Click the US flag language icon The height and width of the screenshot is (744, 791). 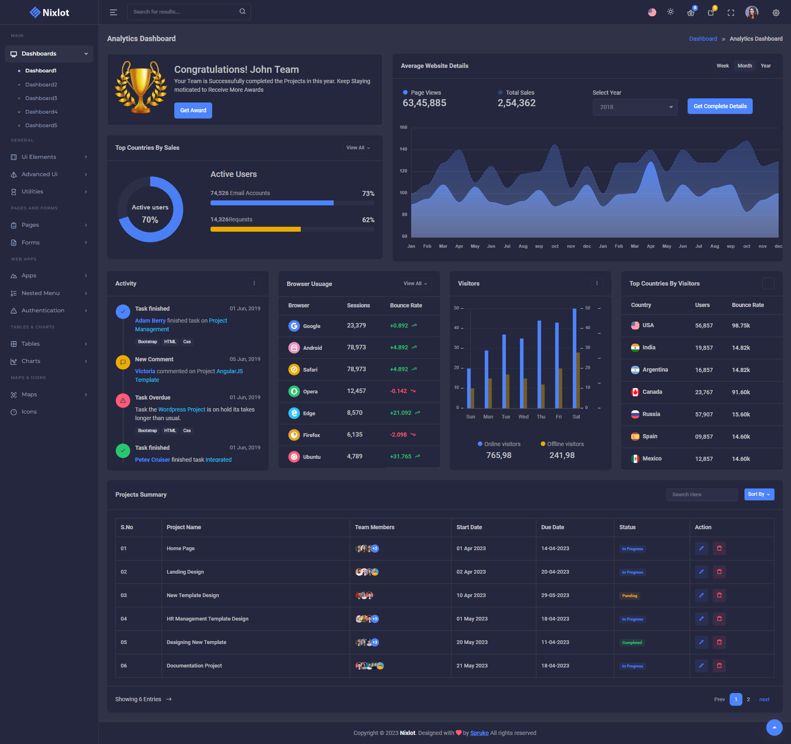point(652,12)
